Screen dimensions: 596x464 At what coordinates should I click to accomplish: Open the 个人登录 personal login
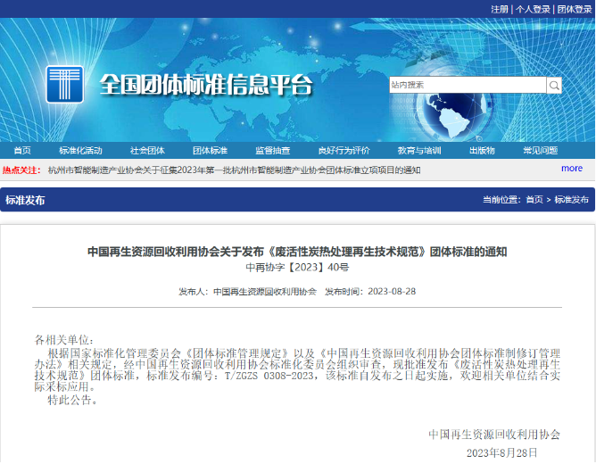tap(532, 9)
